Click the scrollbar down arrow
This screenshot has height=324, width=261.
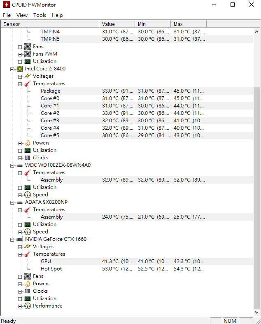(x=256, y=312)
